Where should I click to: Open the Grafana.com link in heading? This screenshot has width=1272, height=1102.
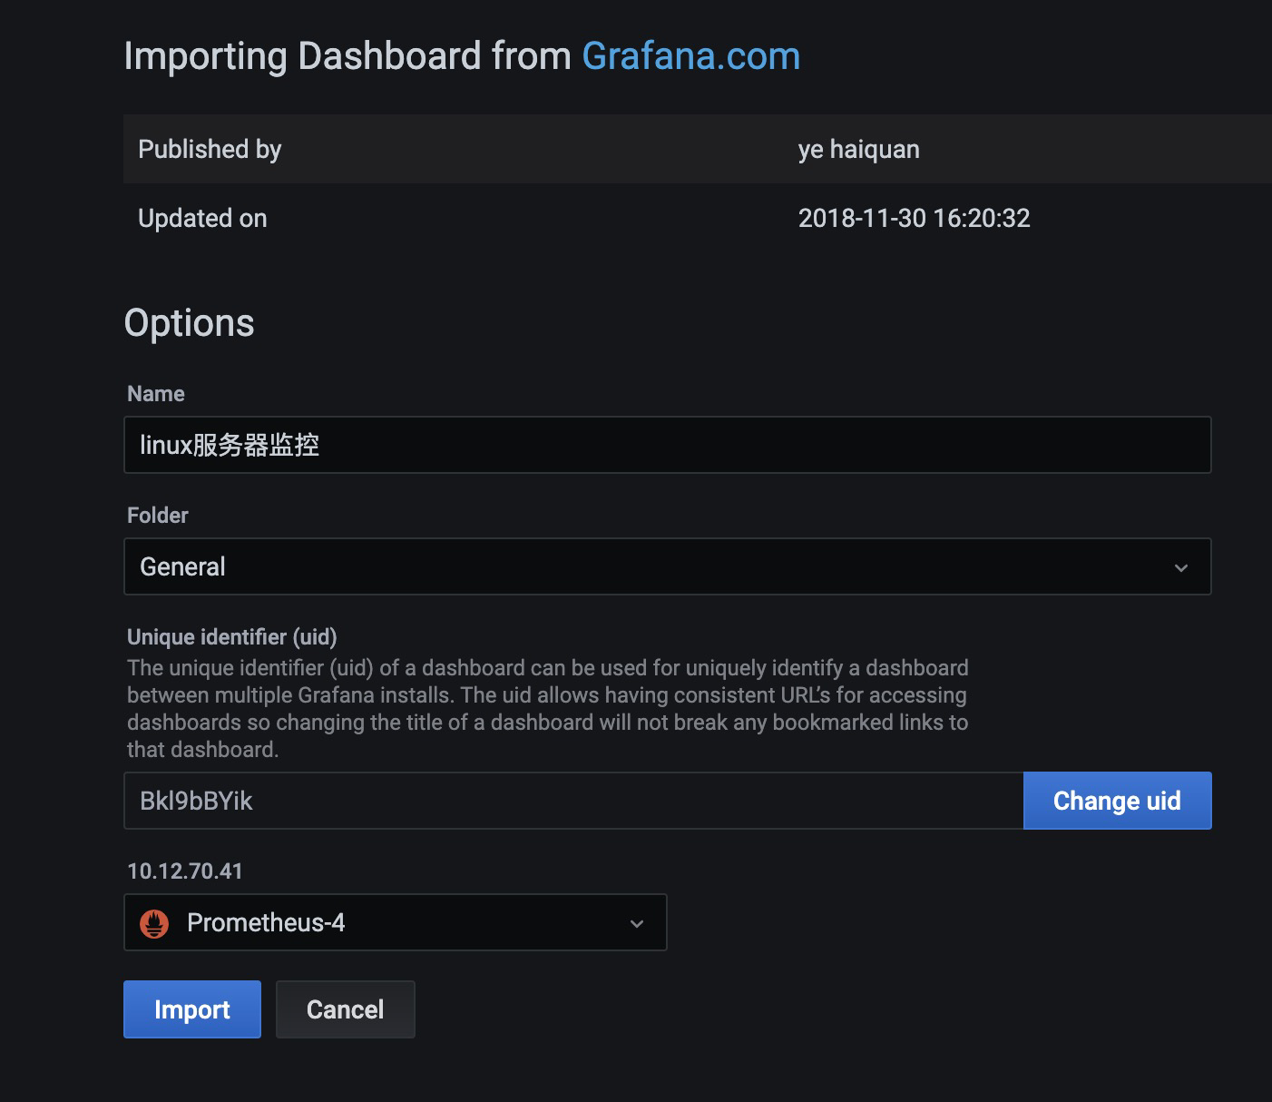(x=690, y=56)
